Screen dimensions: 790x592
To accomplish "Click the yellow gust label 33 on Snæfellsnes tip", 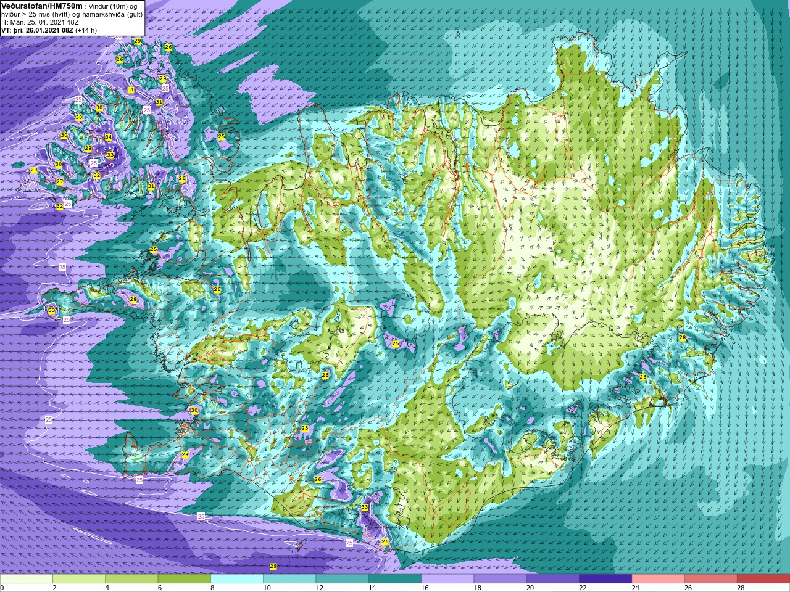I will [52, 311].
